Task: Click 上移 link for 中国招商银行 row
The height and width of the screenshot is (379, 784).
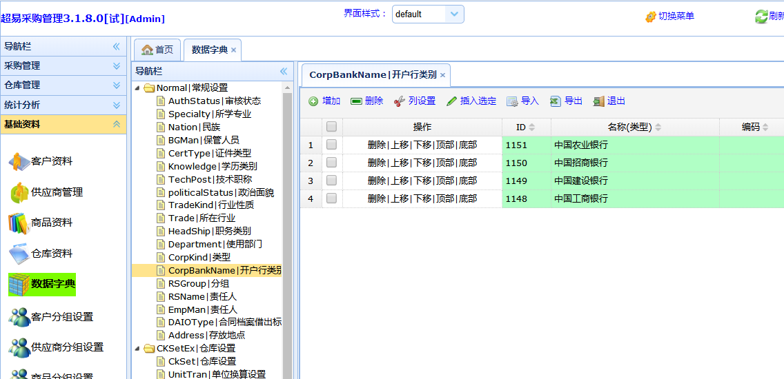Action: click(x=400, y=163)
